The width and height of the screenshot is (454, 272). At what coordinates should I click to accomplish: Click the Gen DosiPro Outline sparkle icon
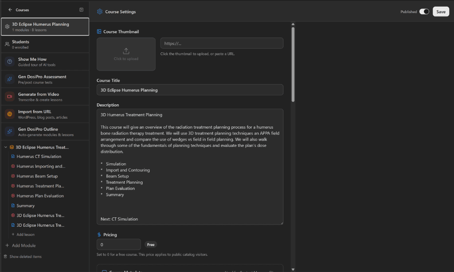pos(10,131)
